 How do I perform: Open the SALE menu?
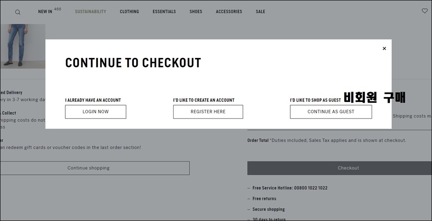(x=261, y=12)
